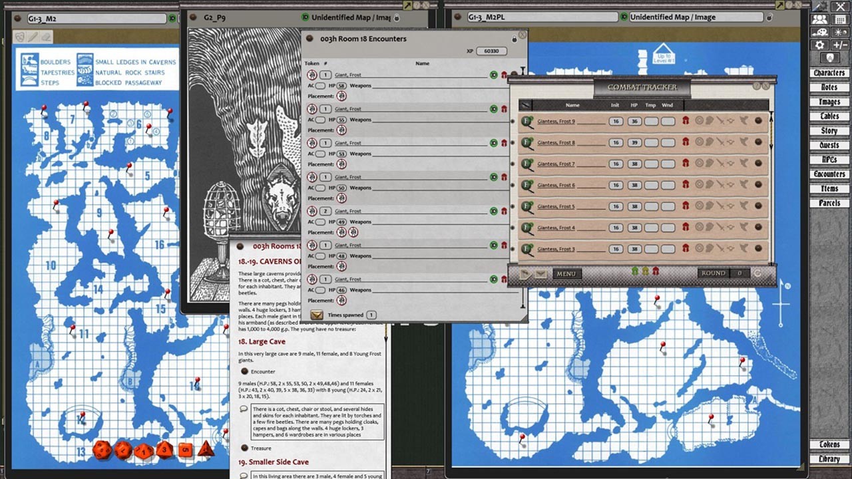Image resolution: width=852 pixels, height=479 pixels.
Task: Toggle the green faction arrow at tracker bottom
Action: tap(634, 271)
